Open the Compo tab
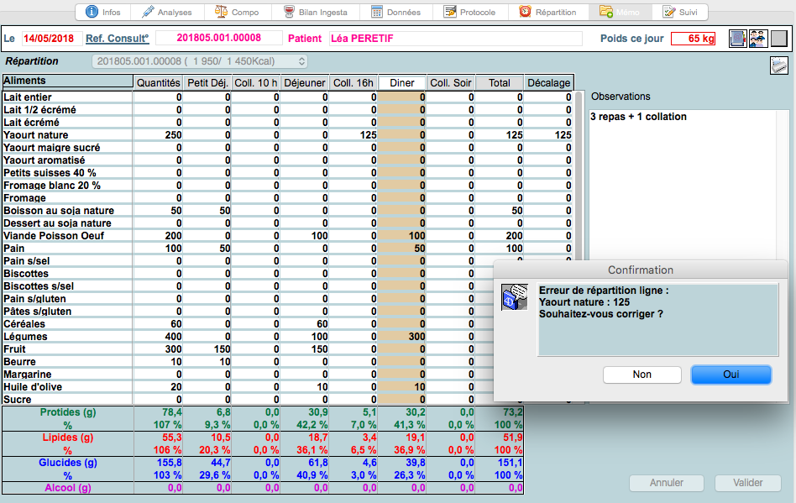Image resolution: width=796 pixels, height=503 pixels. click(x=237, y=13)
